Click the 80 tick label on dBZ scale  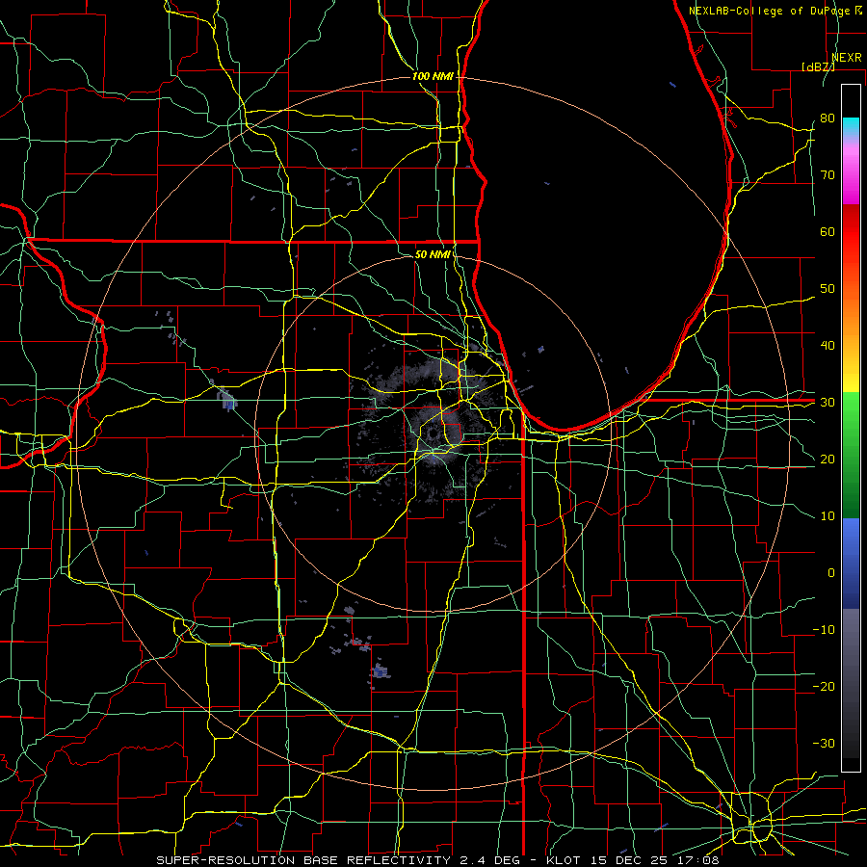click(828, 118)
